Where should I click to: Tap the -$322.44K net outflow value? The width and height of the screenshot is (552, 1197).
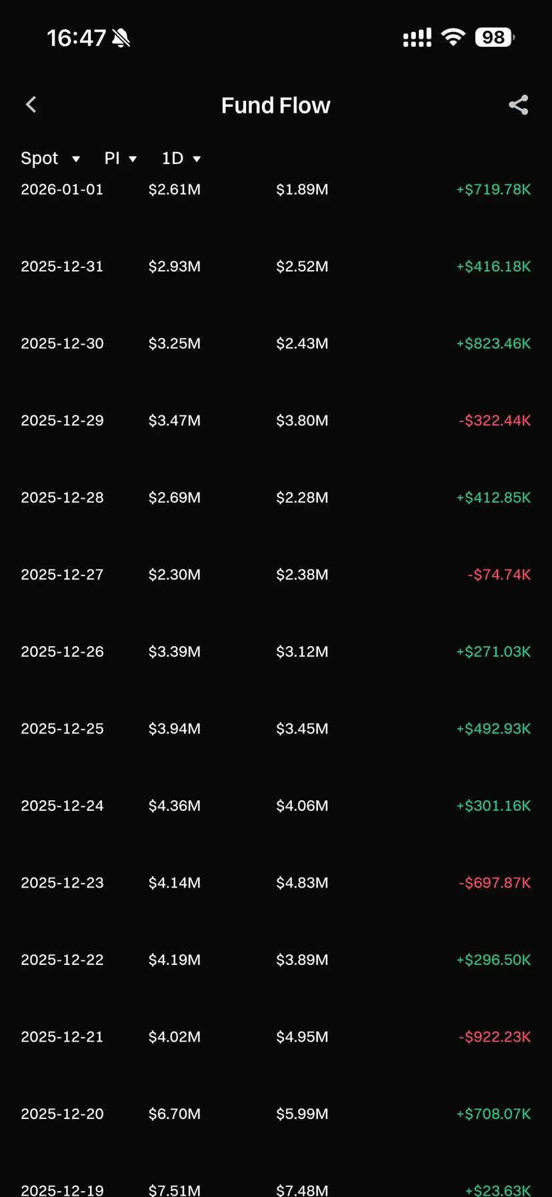pos(495,421)
